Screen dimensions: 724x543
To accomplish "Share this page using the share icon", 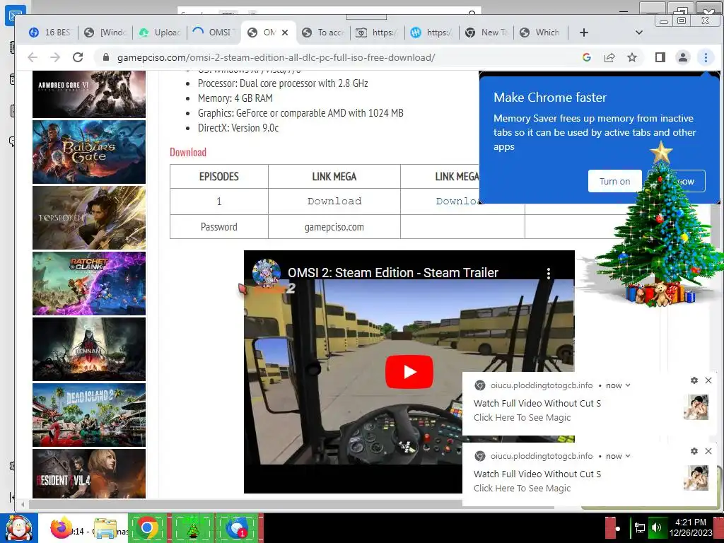I will pos(609,57).
